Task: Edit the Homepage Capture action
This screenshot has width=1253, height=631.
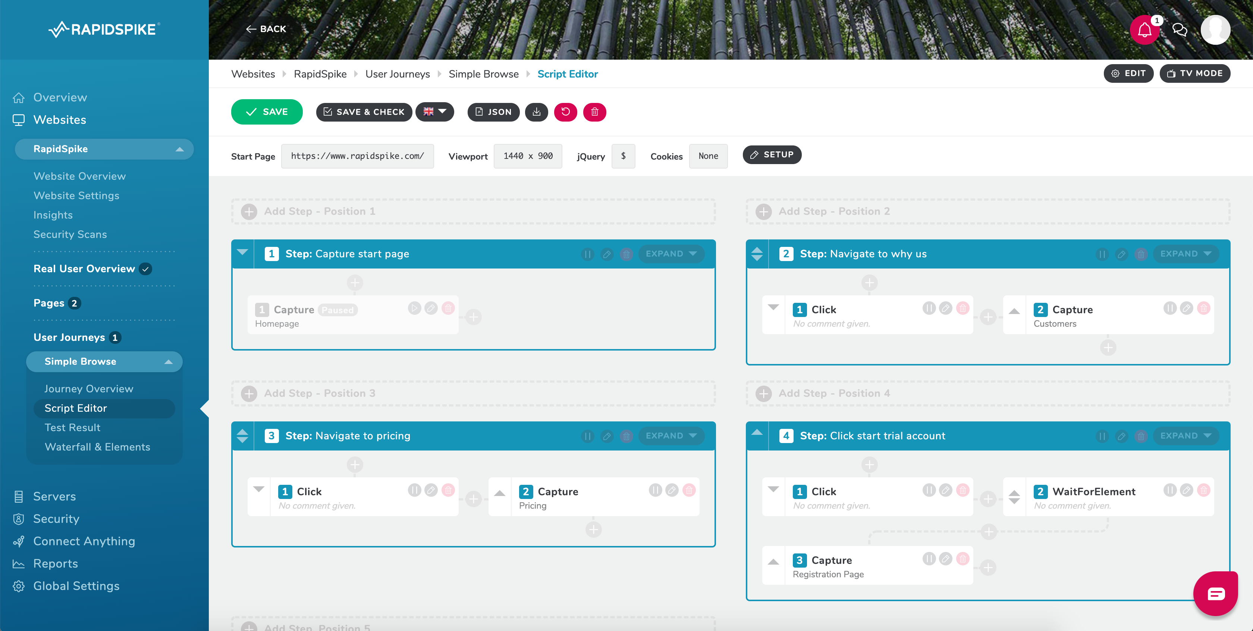Action: pos(431,308)
